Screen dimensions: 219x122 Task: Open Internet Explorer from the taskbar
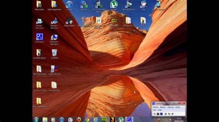click(x=96, y=119)
